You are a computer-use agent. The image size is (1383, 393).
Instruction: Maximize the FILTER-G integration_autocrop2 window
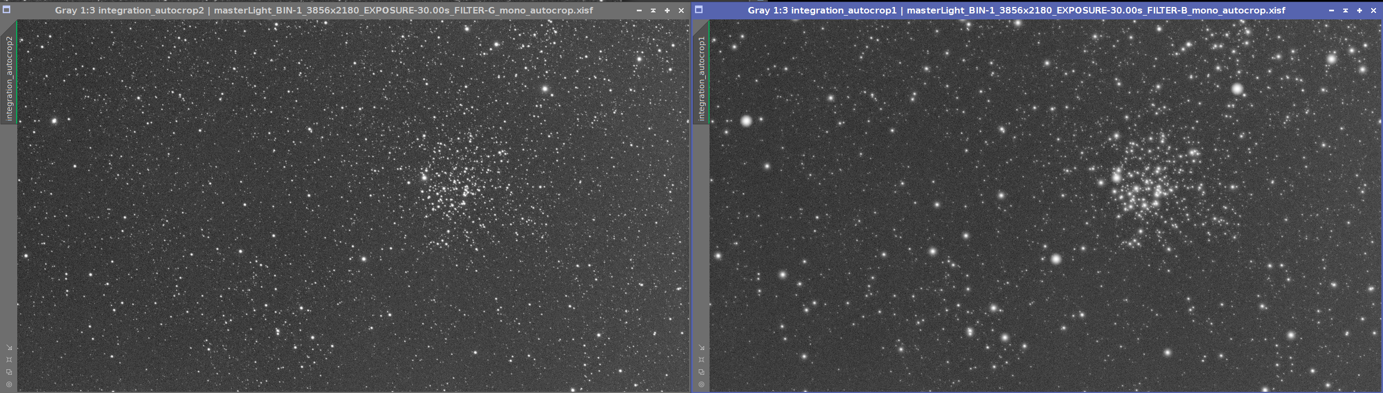pos(667,10)
